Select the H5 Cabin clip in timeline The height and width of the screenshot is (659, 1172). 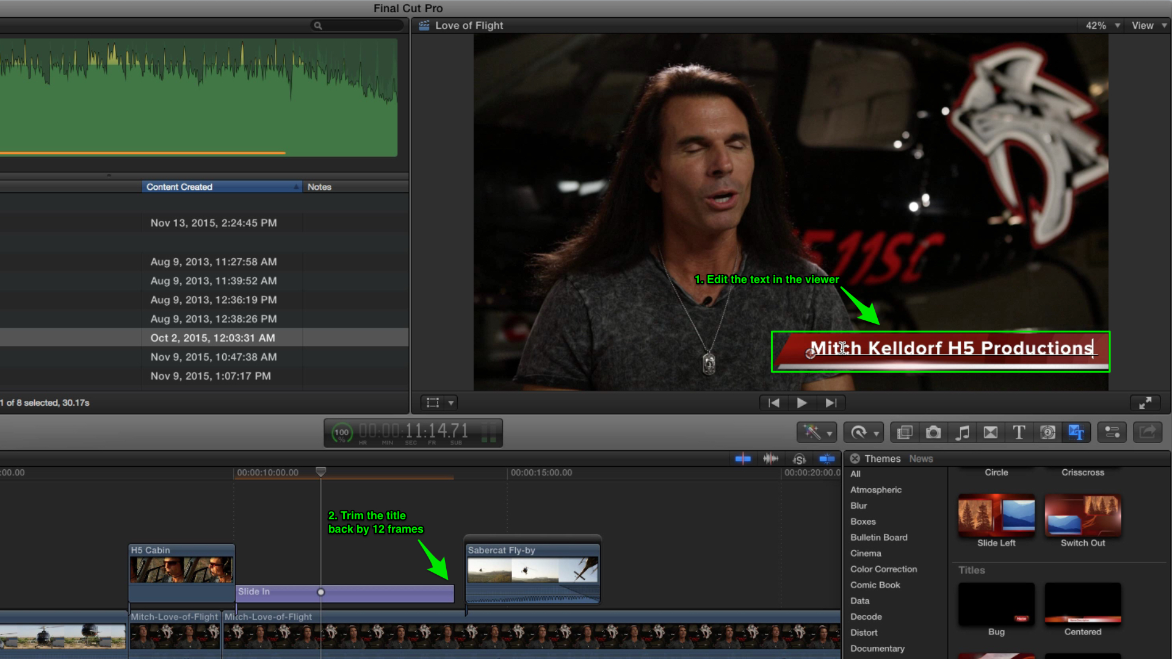(181, 572)
